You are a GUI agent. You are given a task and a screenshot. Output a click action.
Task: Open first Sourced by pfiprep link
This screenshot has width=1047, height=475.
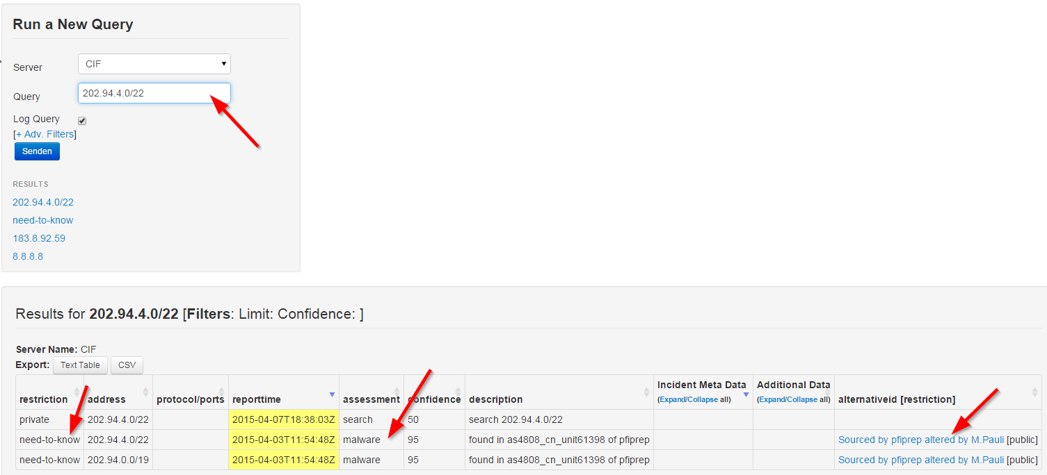pos(920,440)
